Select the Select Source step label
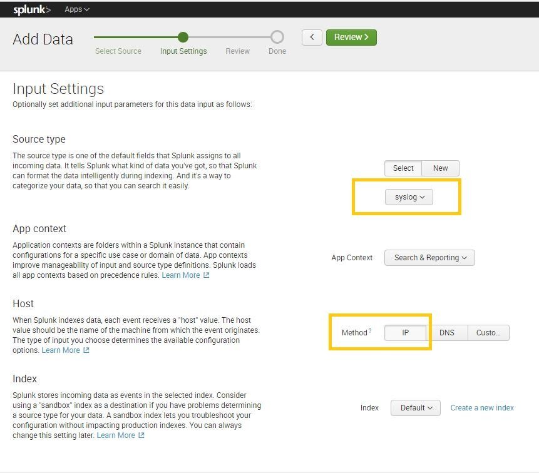This screenshot has height=473, width=539. pos(118,51)
